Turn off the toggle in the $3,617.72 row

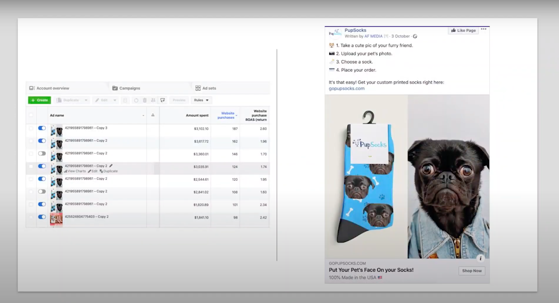coord(42,141)
